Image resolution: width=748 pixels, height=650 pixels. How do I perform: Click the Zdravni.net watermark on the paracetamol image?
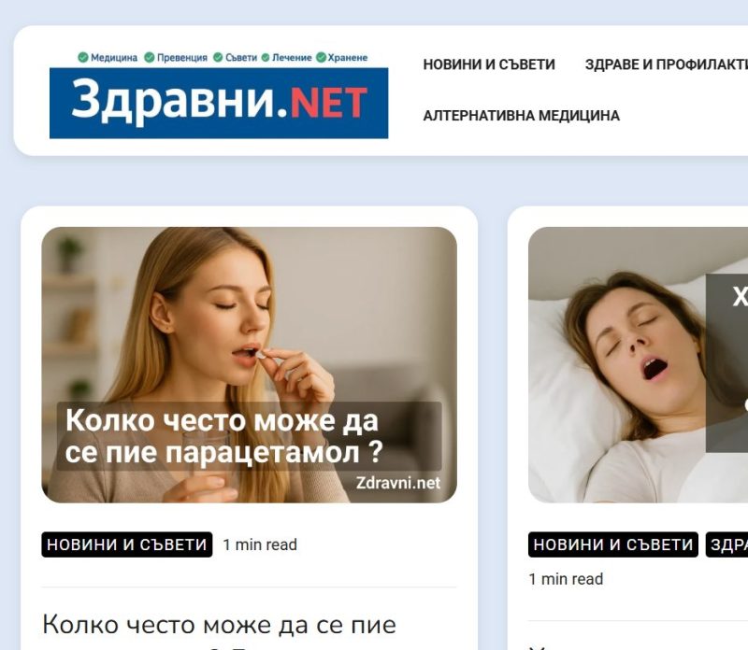coord(398,483)
